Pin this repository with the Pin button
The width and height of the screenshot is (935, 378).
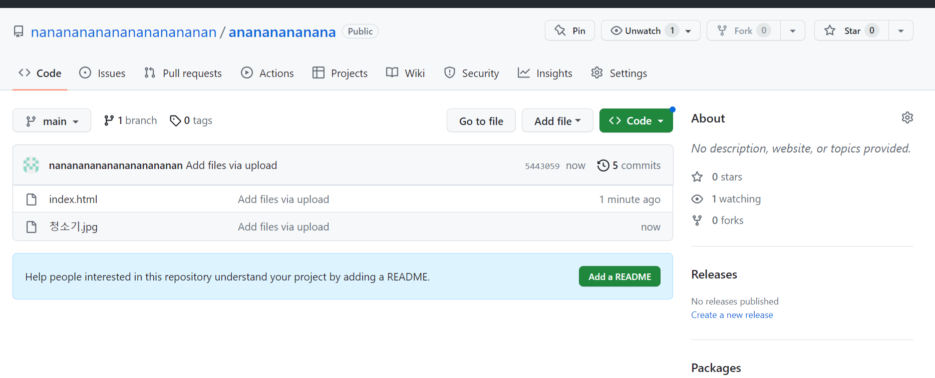[570, 30]
